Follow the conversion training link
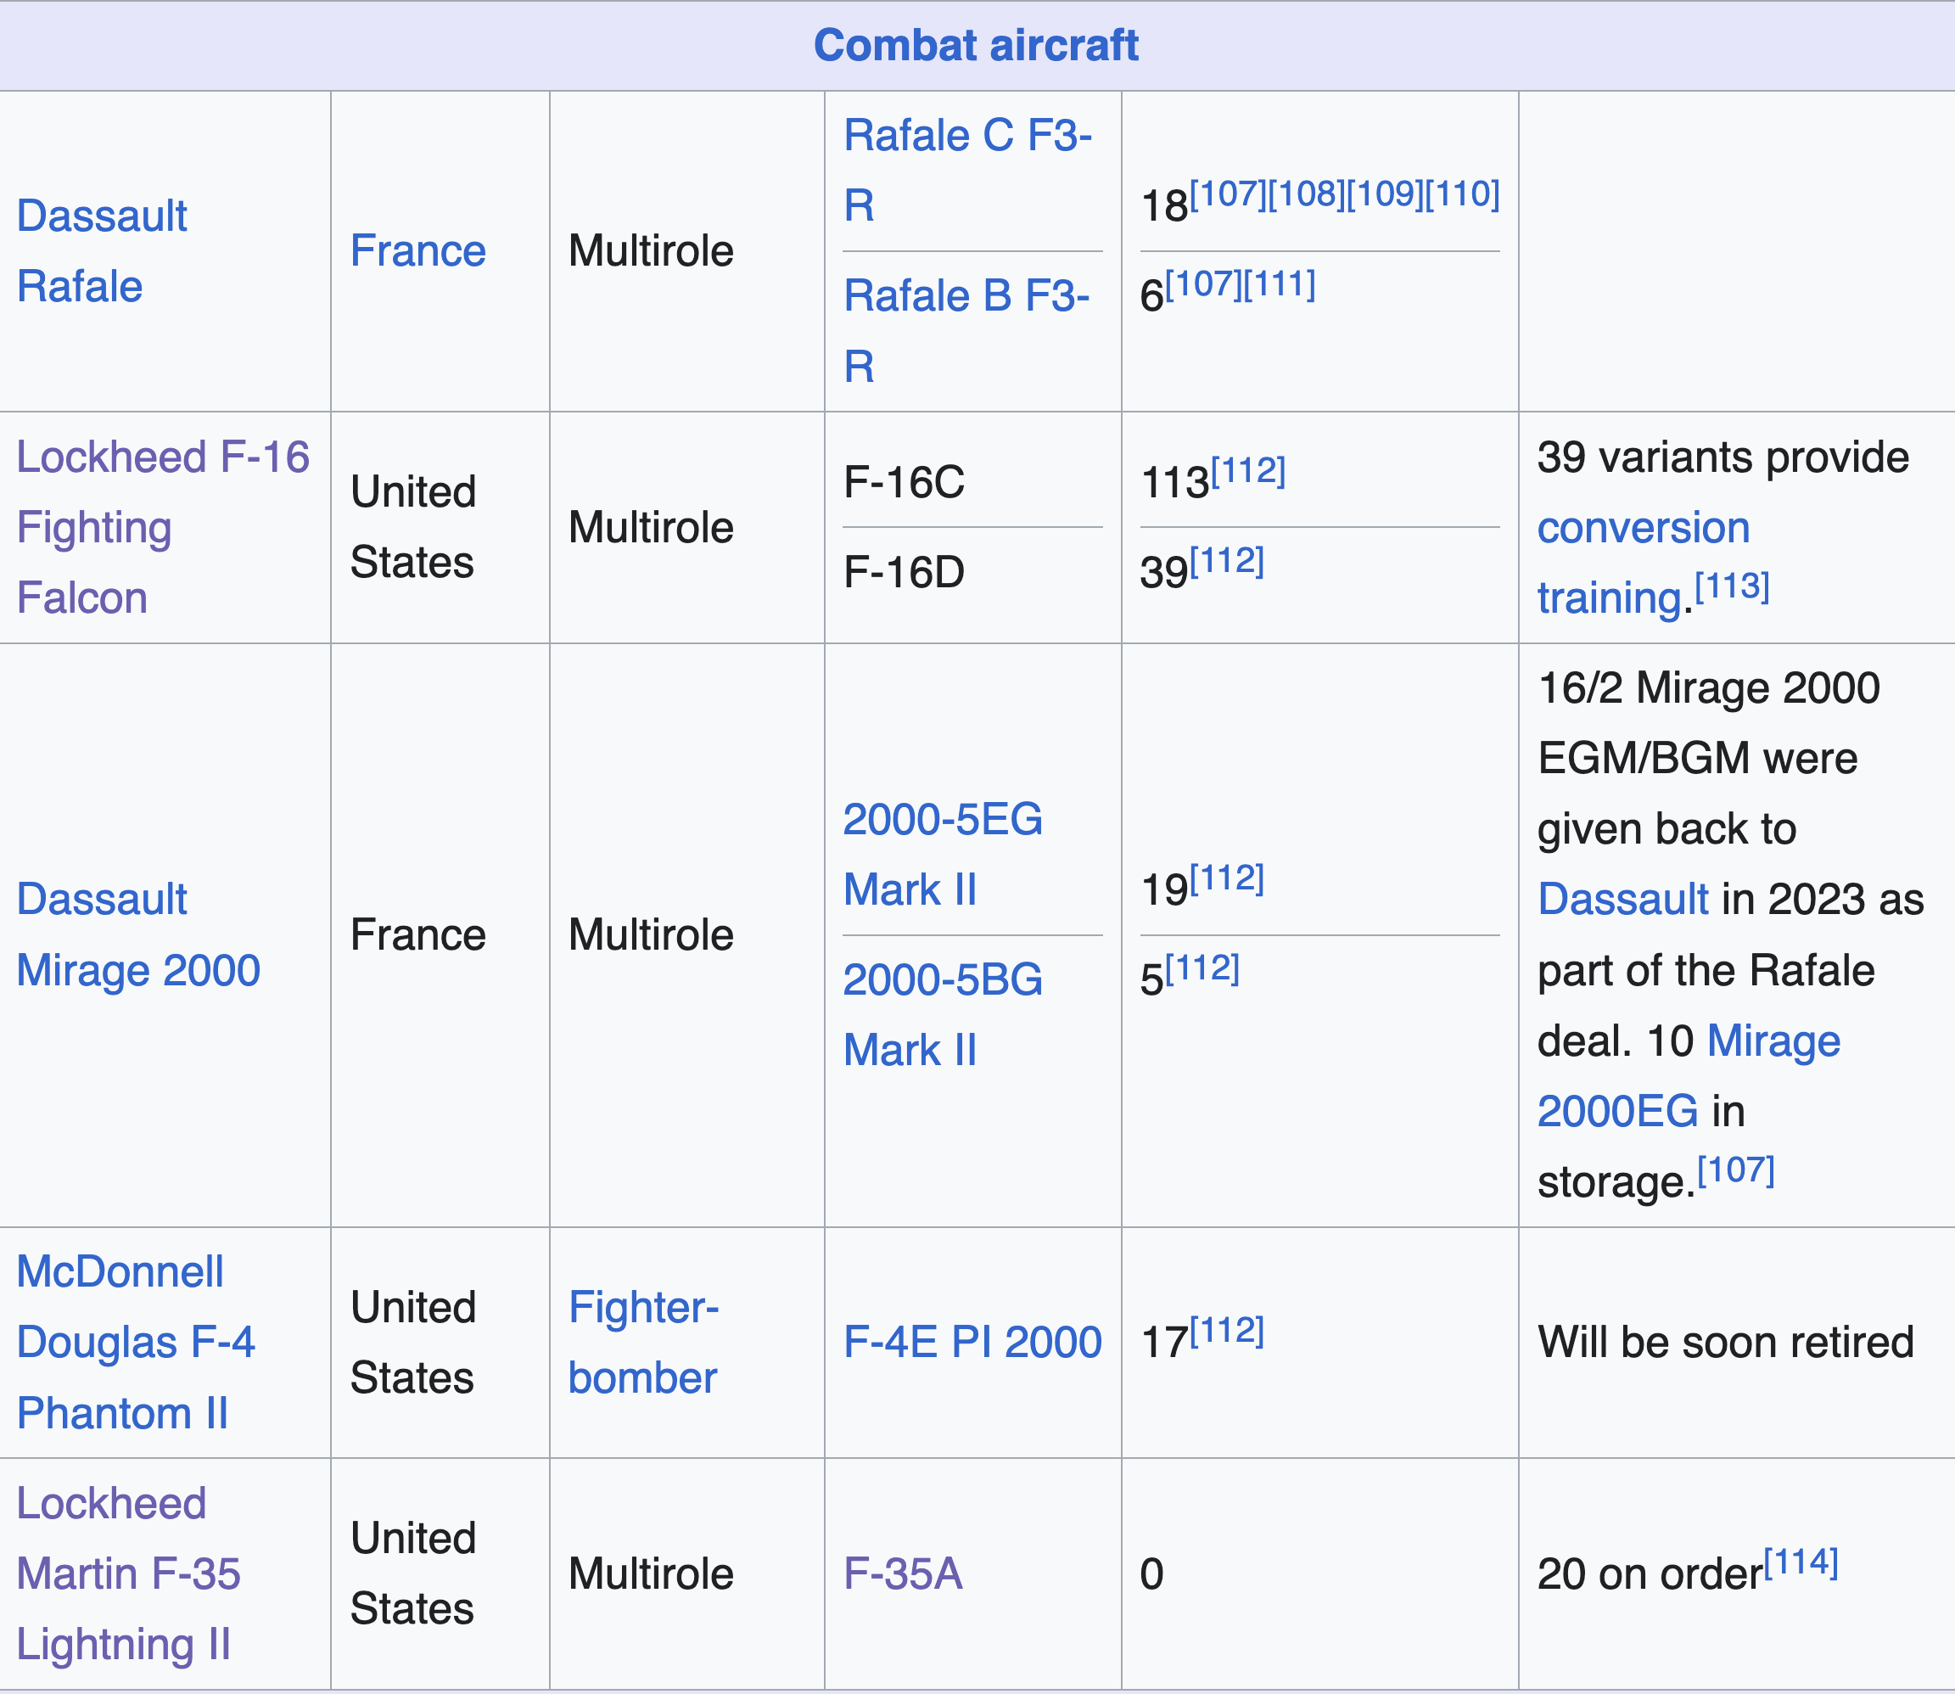1955x1694 pixels. coord(1644,564)
